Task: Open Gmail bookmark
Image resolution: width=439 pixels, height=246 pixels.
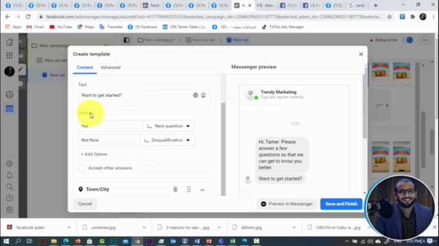Action: (x=35, y=27)
